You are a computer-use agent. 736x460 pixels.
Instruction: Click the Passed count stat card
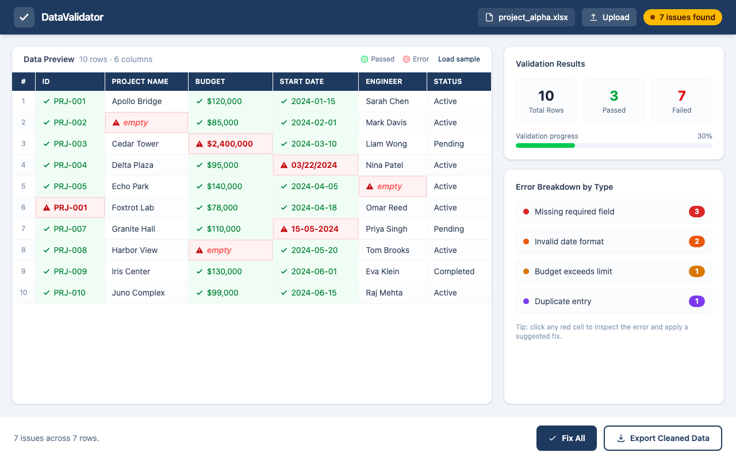614,101
